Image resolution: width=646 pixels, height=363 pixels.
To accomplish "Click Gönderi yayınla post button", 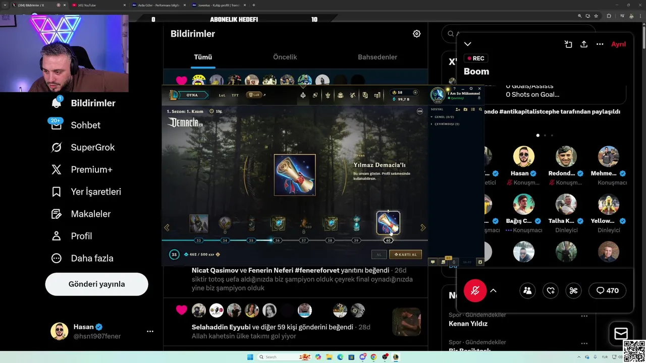I will (96, 284).
